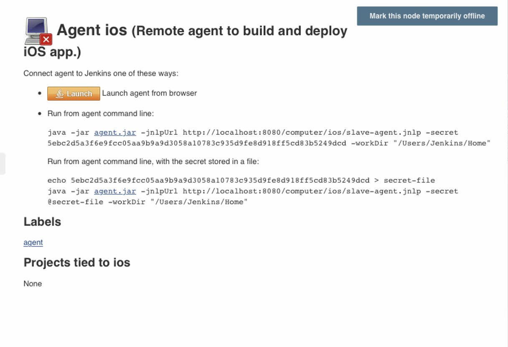
Task: Click the 'Labels' section heading
Action: (42, 222)
